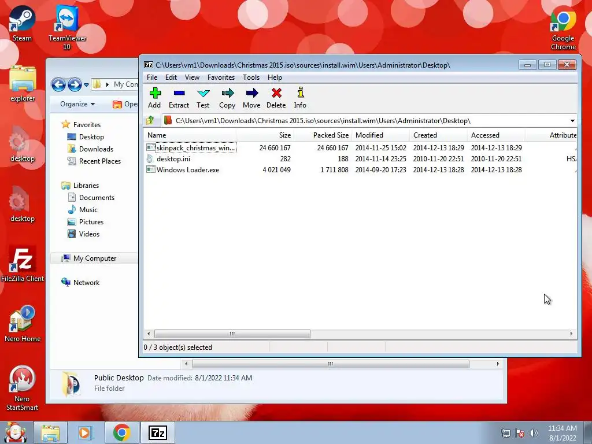The height and width of the screenshot is (444, 592).
Task: Go up one folder level in 7-Zip
Action: (x=150, y=120)
